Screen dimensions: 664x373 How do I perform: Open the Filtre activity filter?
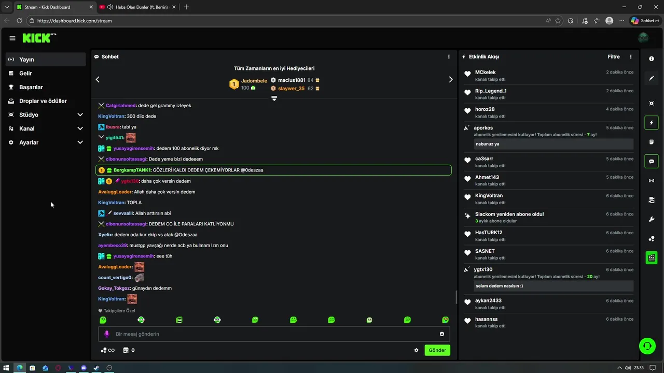(x=614, y=56)
